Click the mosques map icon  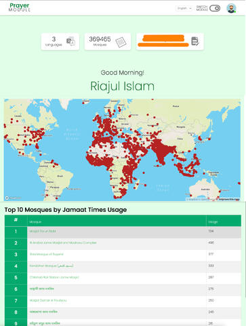pos(121,42)
